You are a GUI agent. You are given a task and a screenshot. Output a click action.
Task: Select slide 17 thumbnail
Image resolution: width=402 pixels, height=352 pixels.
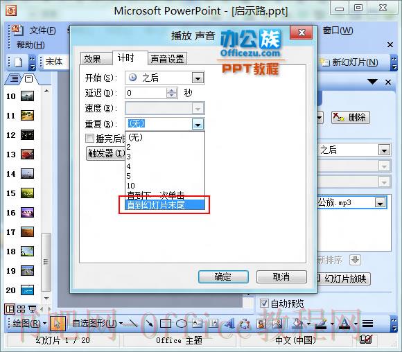coord(27,231)
